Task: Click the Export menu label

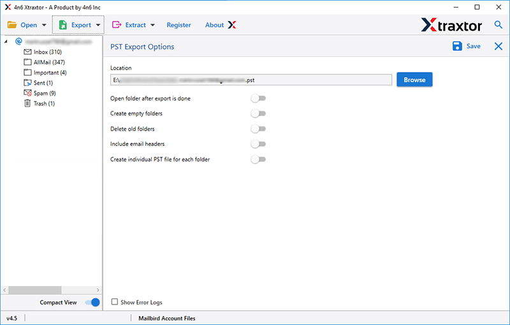Action: (82, 25)
